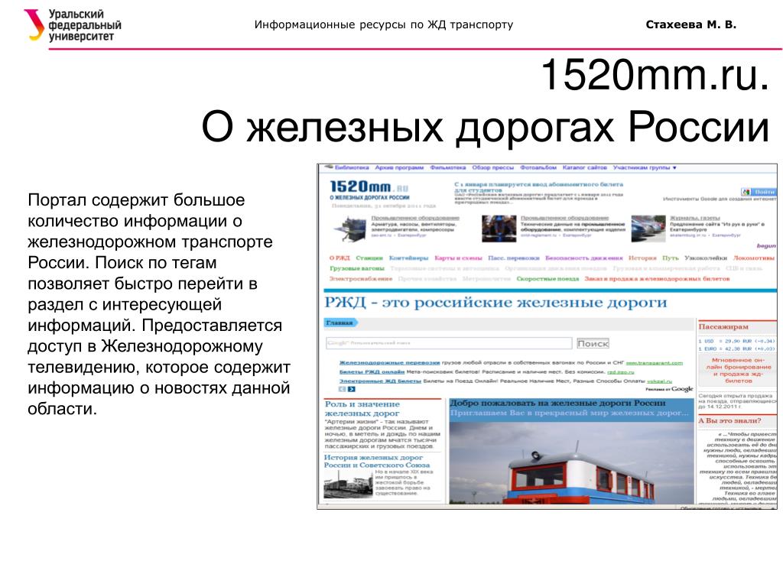Open the Скоростные поезда tag

(547, 279)
